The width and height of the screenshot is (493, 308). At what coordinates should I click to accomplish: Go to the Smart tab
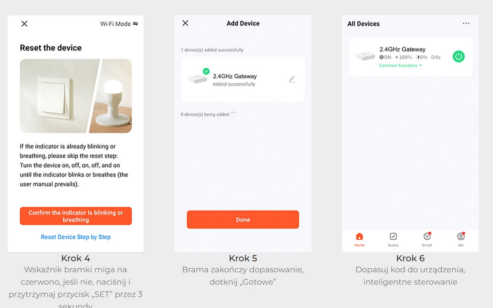427,239
